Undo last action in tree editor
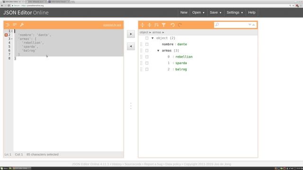This screenshot has height=170, width=303. 172,25
